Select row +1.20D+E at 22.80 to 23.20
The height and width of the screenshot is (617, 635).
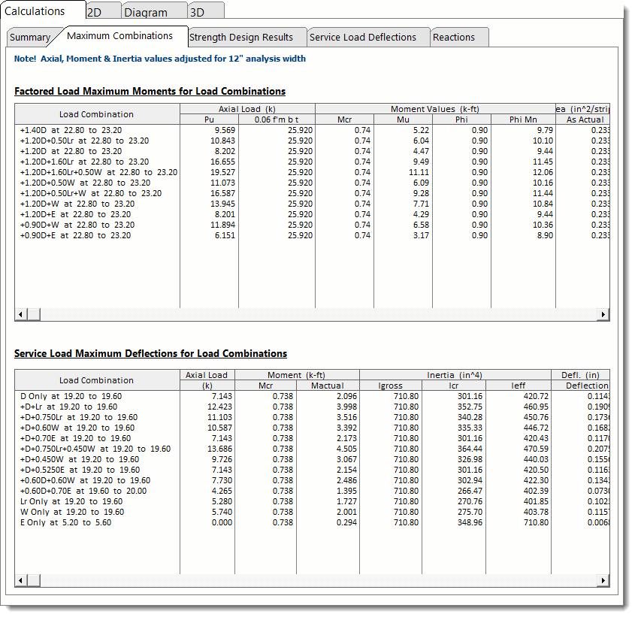pyautogui.click(x=312, y=214)
